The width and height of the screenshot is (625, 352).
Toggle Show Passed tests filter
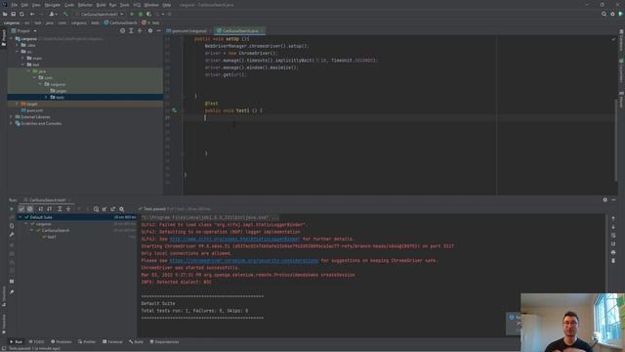pos(21,208)
